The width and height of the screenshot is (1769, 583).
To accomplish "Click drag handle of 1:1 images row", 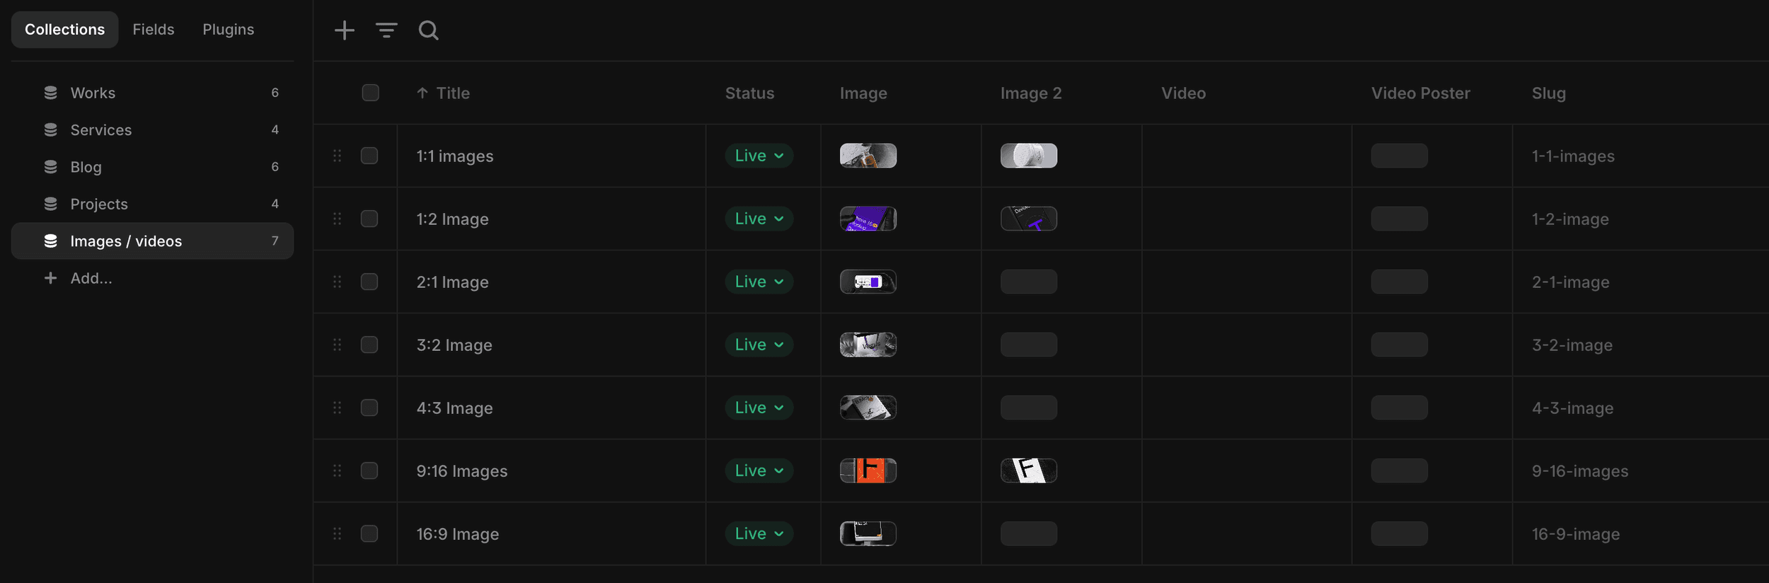I will tap(338, 156).
